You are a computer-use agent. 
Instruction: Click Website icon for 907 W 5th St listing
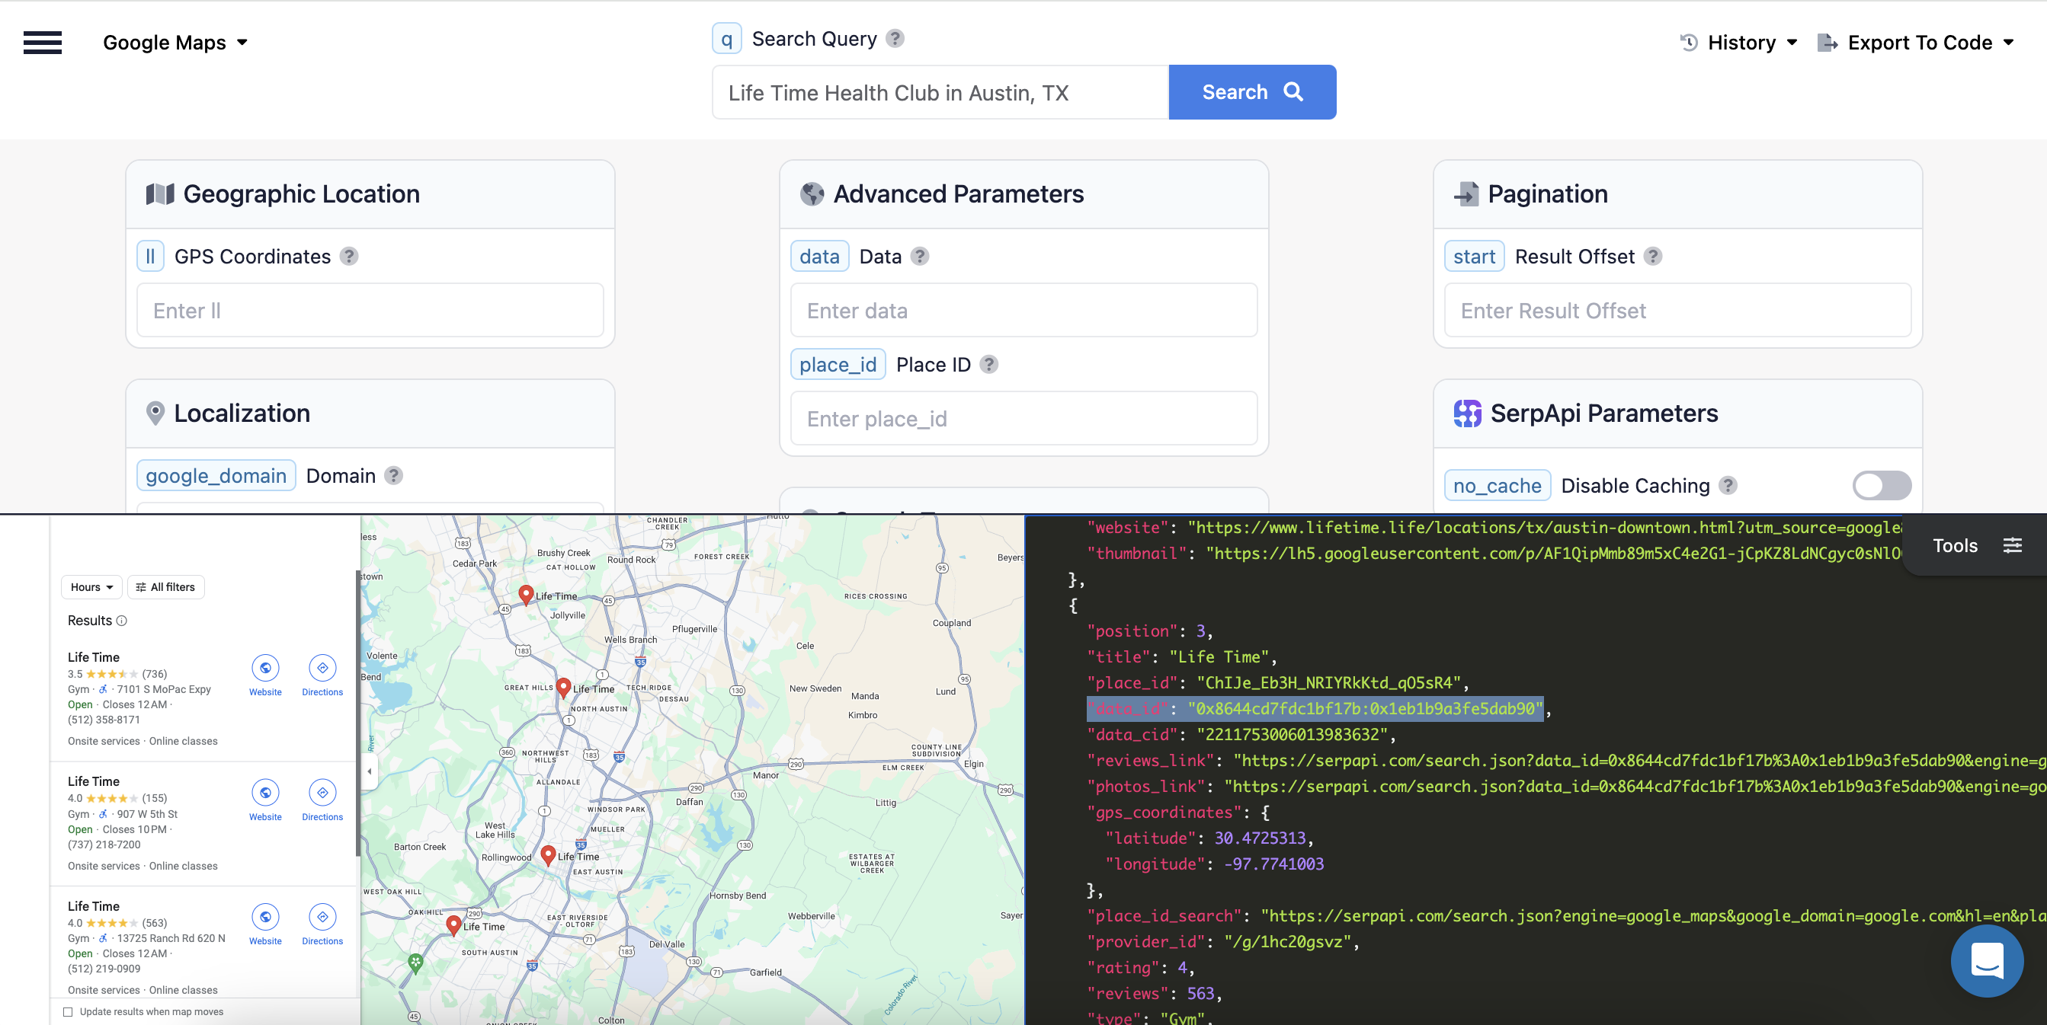(265, 793)
